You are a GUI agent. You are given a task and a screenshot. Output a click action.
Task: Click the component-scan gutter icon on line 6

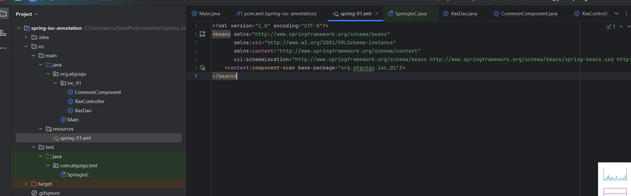(x=203, y=68)
